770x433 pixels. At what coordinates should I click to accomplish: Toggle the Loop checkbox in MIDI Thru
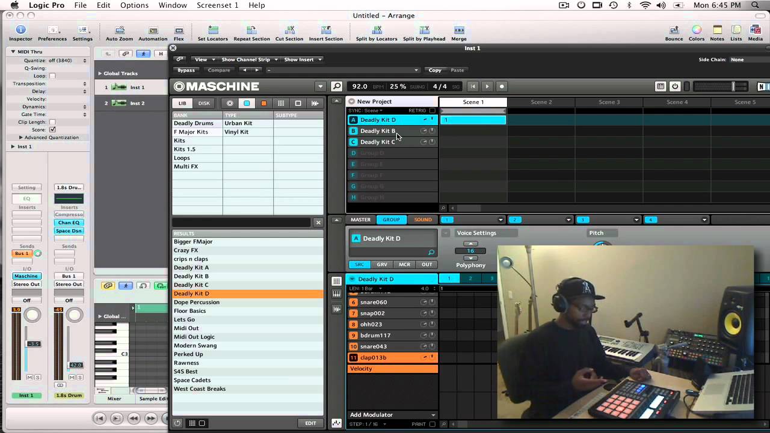pos(52,76)
